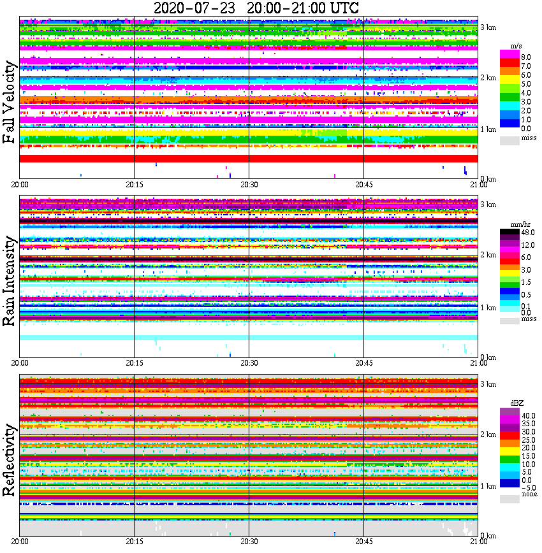Screen dimensions: 542x553
Task: Click the '20:00' time tick under the Reflectivity panel
Action: [20, 542]
